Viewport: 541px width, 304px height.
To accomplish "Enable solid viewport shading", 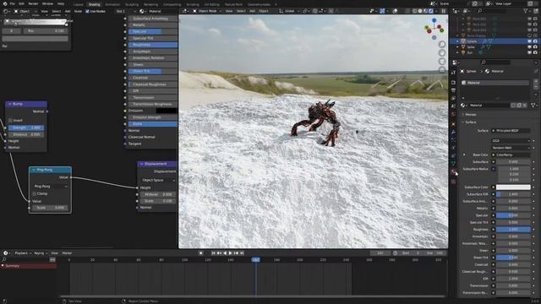I will (420, 11).
